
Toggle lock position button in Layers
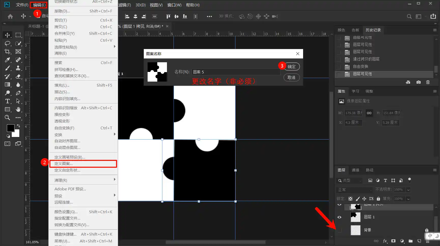click(x=364, y=199)
